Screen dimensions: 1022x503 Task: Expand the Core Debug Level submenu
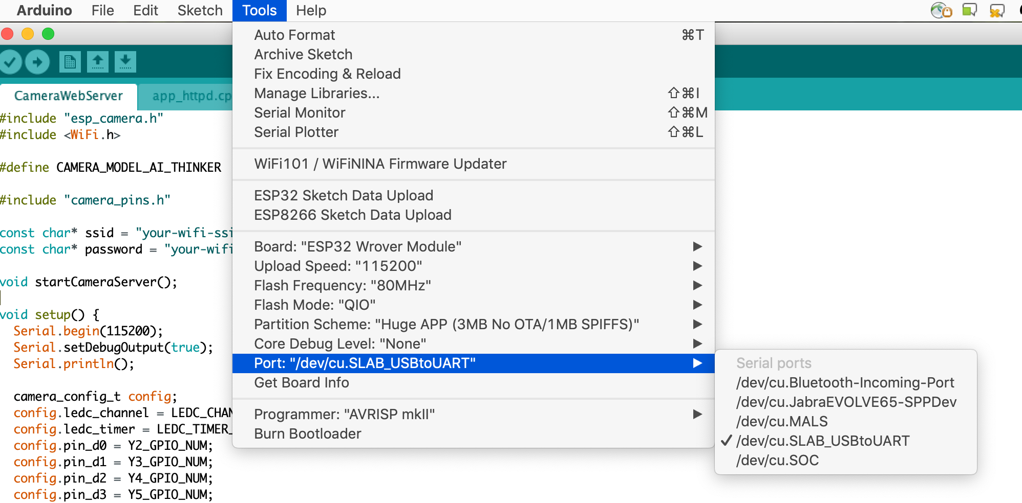473,344
